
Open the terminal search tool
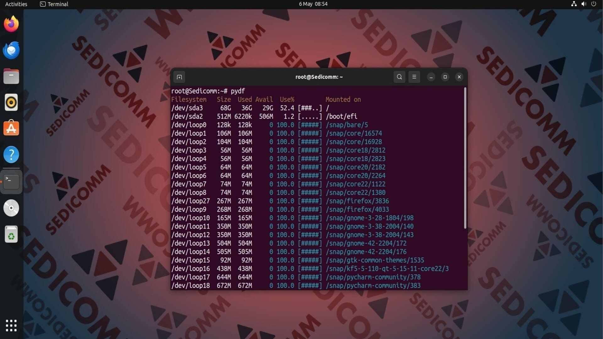399,77
